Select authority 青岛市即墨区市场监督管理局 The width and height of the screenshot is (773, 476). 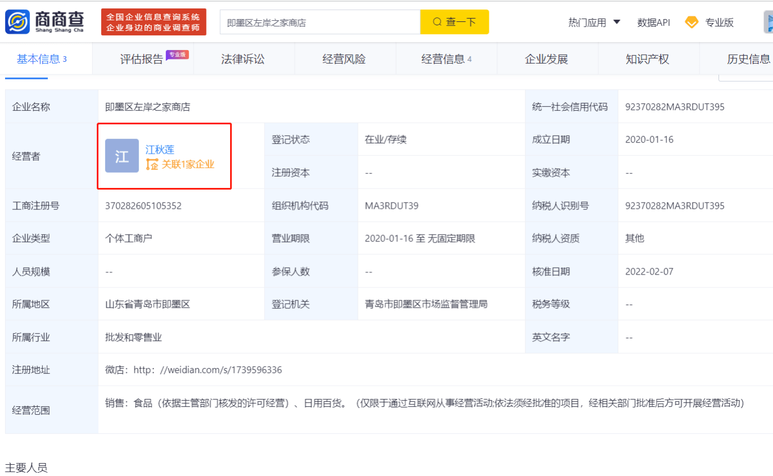click(426, 304)
